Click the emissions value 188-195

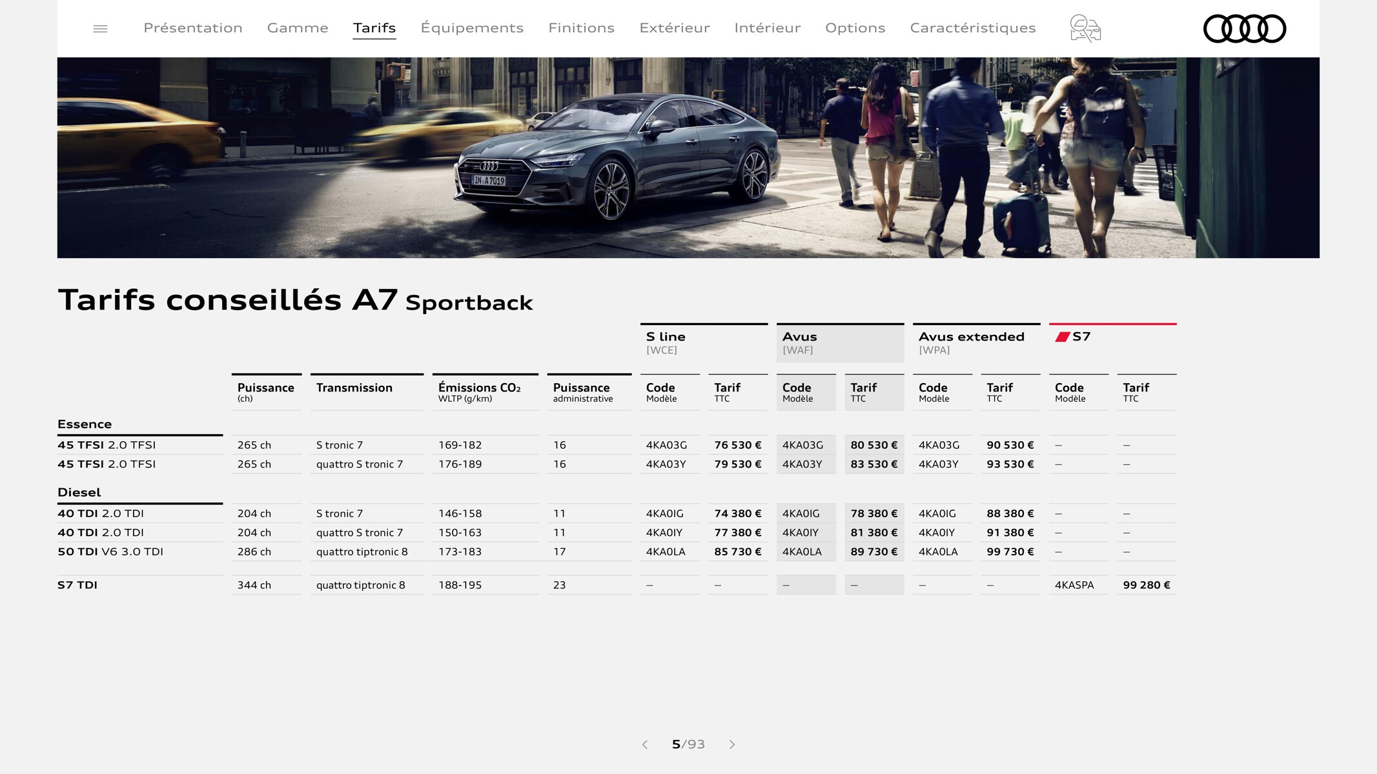tap(460, 585)
